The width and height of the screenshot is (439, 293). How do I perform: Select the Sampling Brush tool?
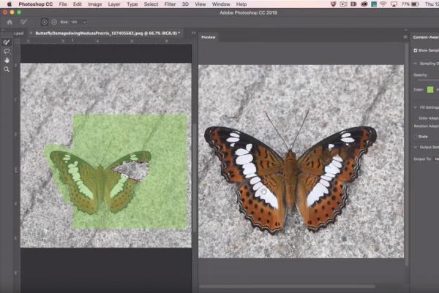7,42
